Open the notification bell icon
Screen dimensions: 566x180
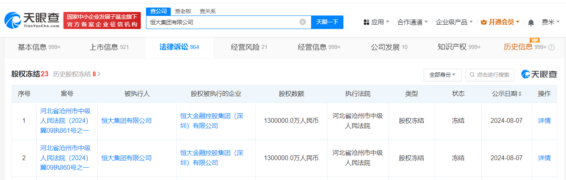click(531, 22)
